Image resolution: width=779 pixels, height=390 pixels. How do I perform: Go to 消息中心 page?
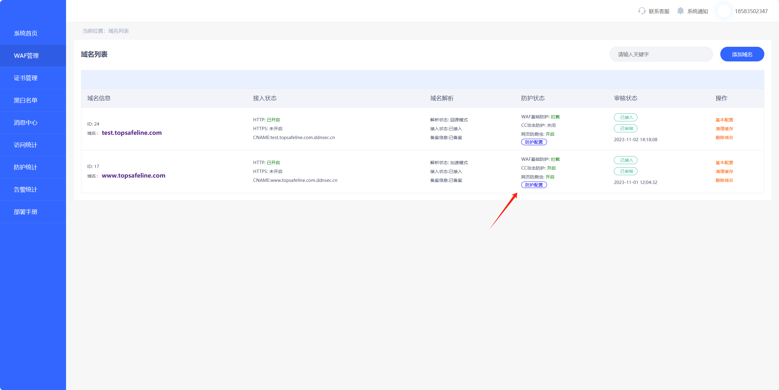coord(26,123)
